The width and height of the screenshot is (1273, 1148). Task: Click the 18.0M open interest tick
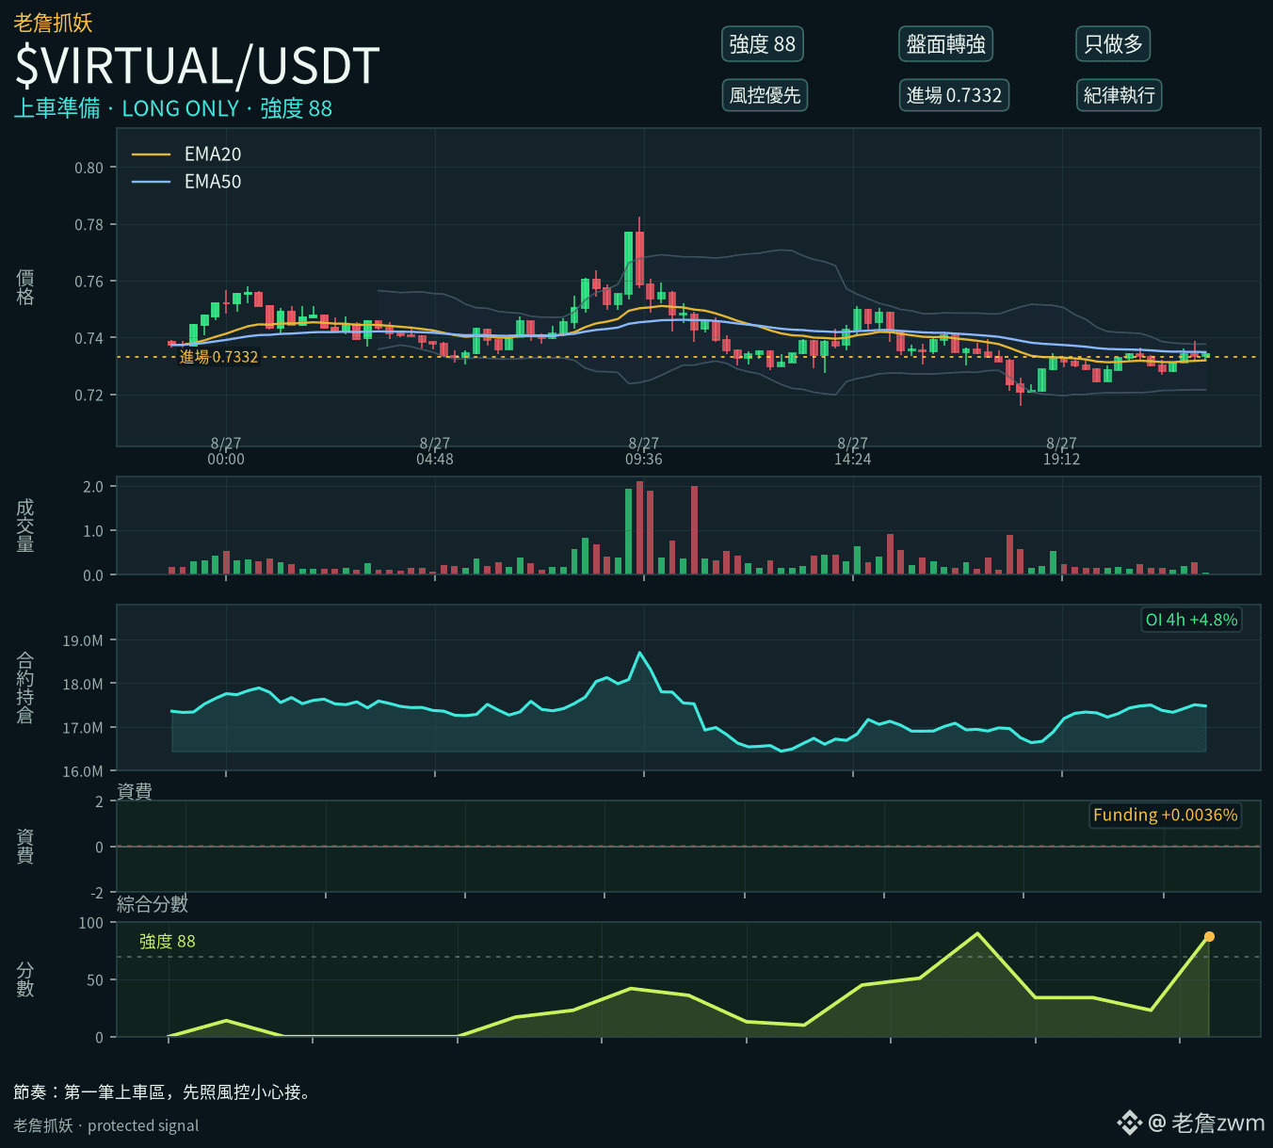[x=83, y=685]
